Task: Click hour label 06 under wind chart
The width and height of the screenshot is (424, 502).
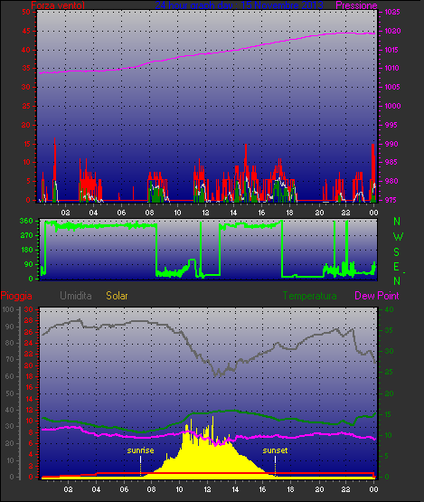Action: pyautogui.click(x=121, y=213)
